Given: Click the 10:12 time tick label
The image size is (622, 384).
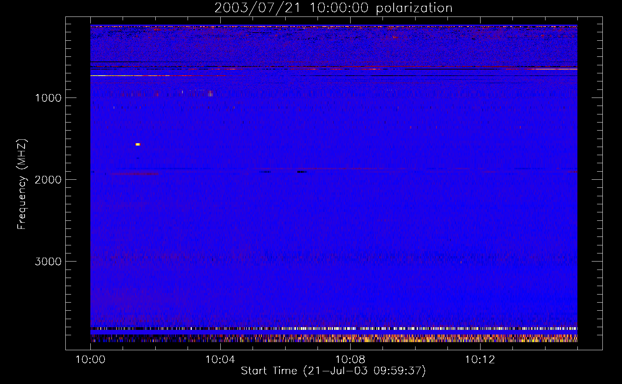Looking at the screenshot, I should coord(480,359).
